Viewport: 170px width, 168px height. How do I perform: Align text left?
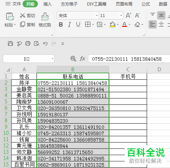(153, 24)
